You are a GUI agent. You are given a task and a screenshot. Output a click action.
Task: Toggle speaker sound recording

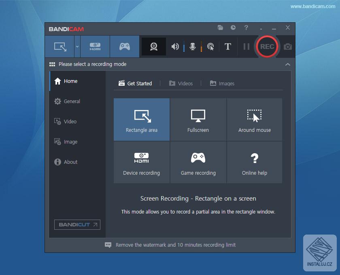coord(175,47)
